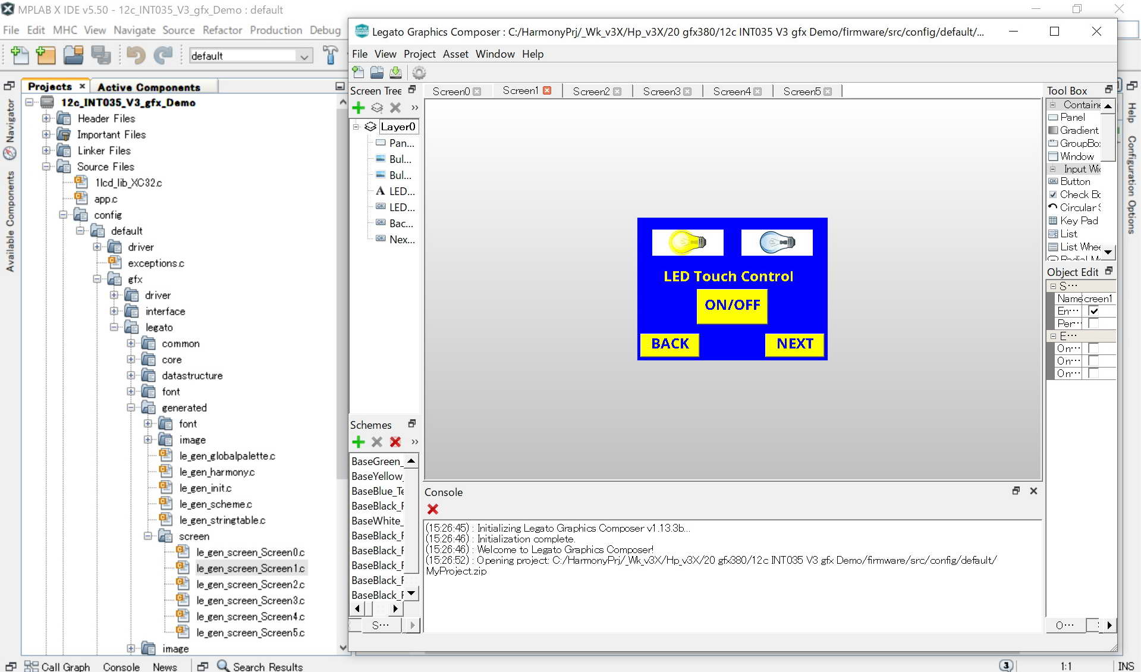Open the Asset menu in Legato
This screenshot has width=1141, height=672.
click(x=455, y=54)
